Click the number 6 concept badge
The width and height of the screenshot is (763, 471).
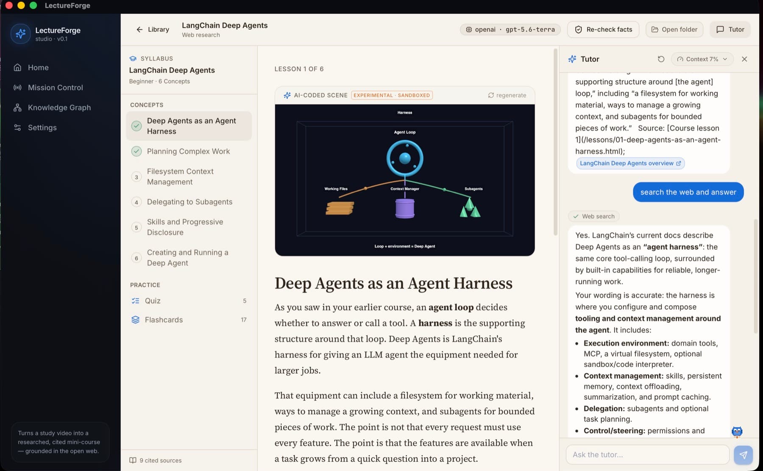pyautogui.click(x=136, y=258)
